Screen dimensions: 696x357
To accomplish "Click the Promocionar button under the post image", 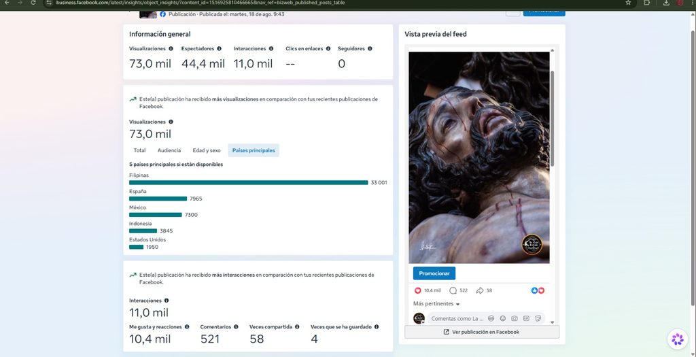I will point(434,273).
